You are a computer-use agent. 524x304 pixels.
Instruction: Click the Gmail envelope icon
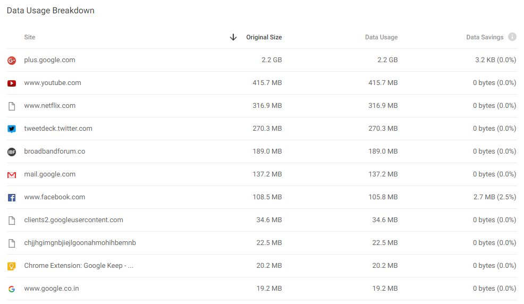tap(12, 175)
